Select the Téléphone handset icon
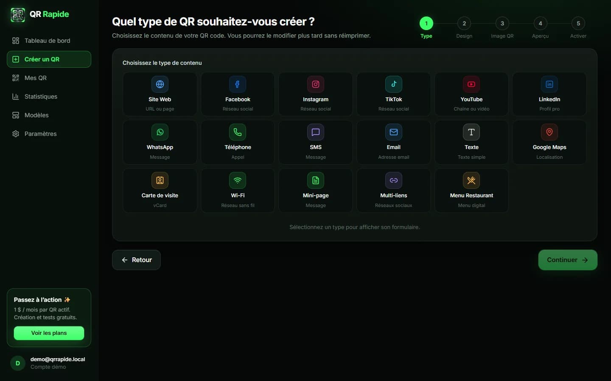Image resolution: width=611 pixels, height=381 pixels. 238,132
